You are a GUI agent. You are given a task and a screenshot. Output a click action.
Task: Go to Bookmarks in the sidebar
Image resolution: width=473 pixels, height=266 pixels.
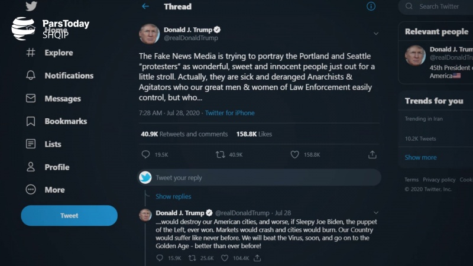click(x=65, y=121)
